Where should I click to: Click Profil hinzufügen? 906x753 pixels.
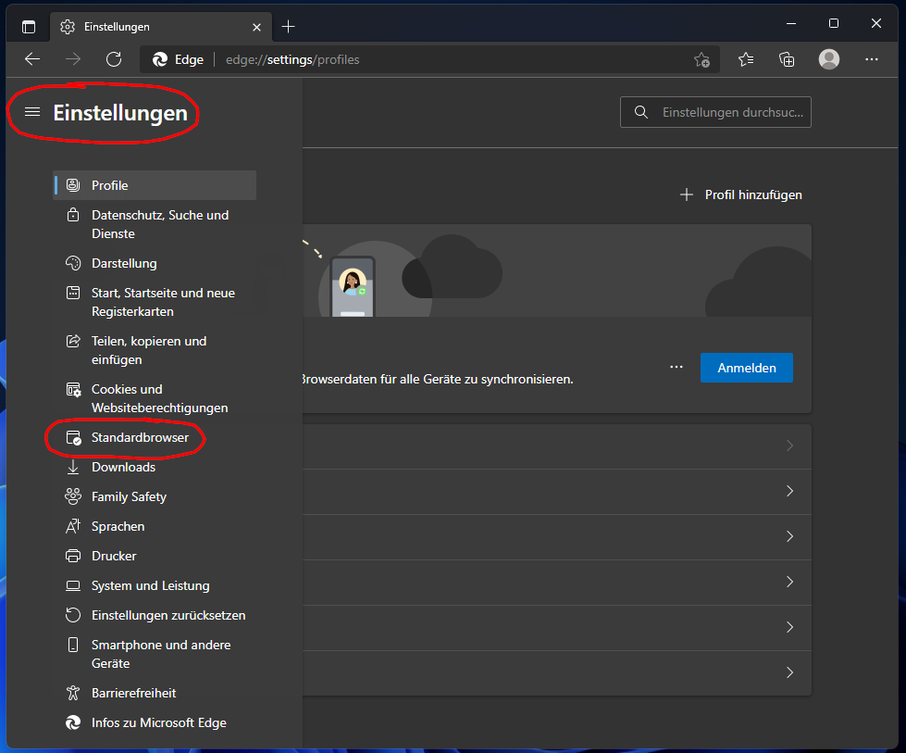pos(741,195)
